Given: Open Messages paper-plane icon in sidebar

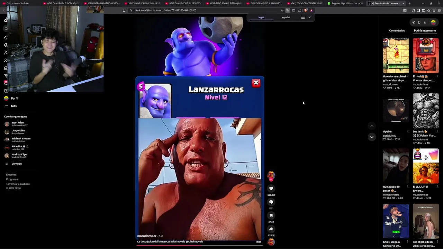Looking at the screenshot, I should tap(6, 75).
